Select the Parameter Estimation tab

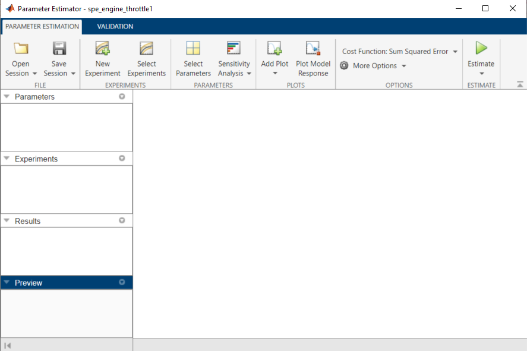click(x=42, y=26)
